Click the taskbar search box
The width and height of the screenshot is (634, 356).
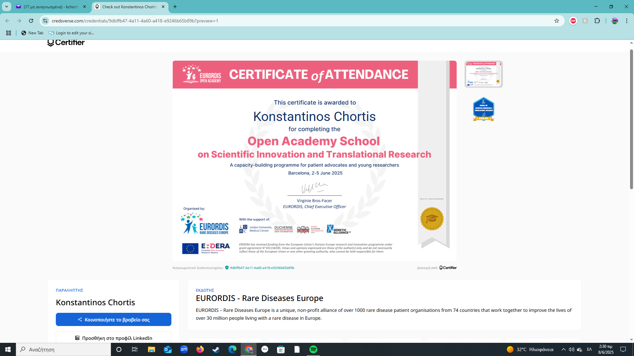pos(63,349)
